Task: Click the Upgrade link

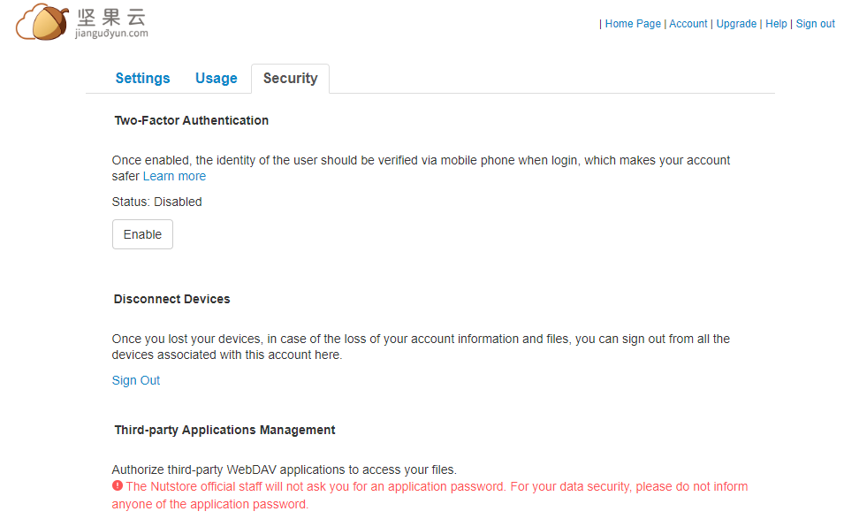Action: click(x=736, y=24)
